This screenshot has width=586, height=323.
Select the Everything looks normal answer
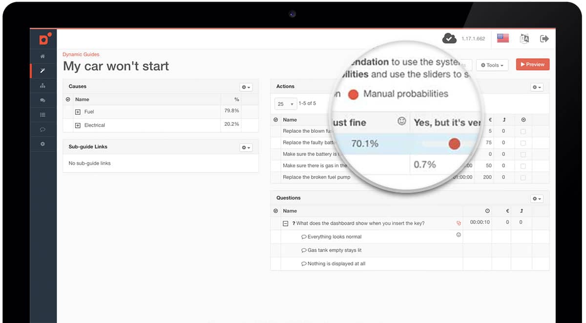[335, 237]
